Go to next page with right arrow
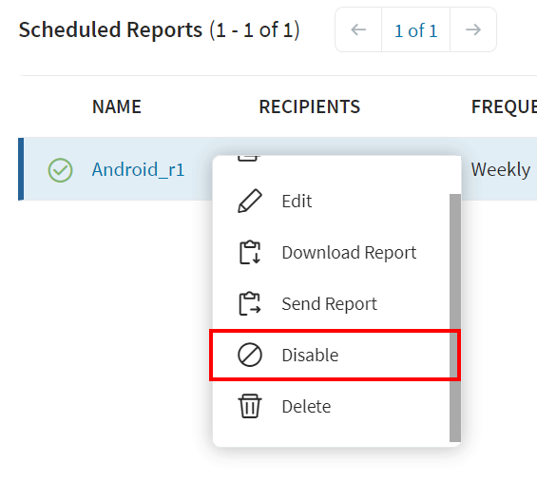 [473, 29]
